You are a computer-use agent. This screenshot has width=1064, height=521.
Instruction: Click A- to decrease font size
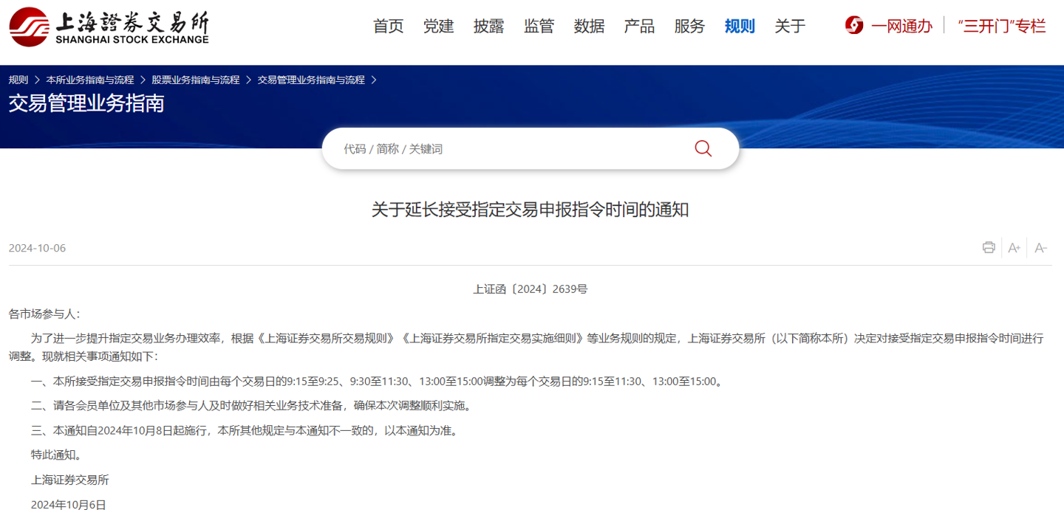(x=1040, y=247)
